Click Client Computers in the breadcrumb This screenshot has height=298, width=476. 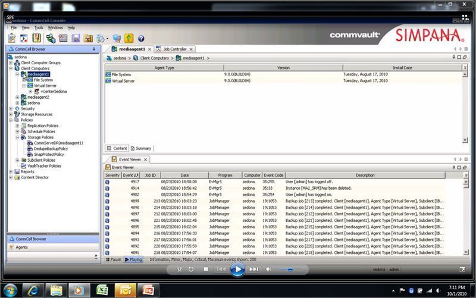coord(154,58)
